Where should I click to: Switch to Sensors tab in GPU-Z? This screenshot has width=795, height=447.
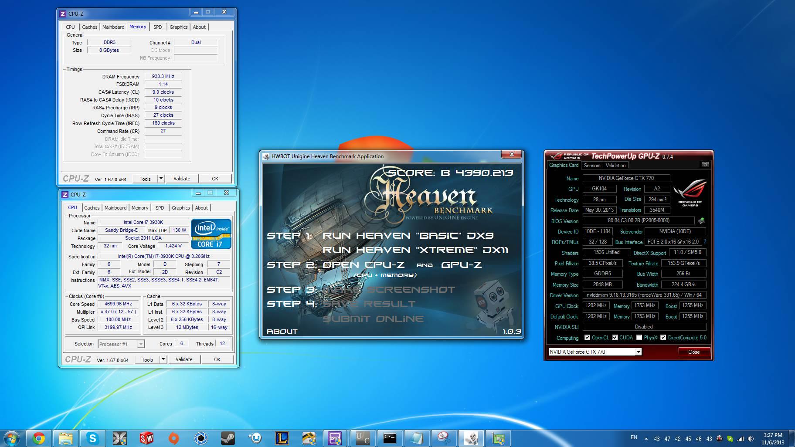(592, 165)
